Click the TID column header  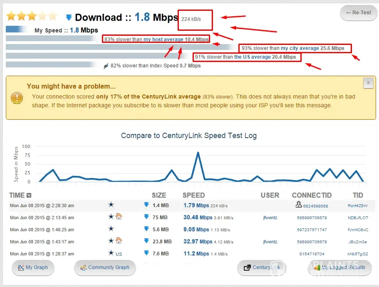click(358, 195)
